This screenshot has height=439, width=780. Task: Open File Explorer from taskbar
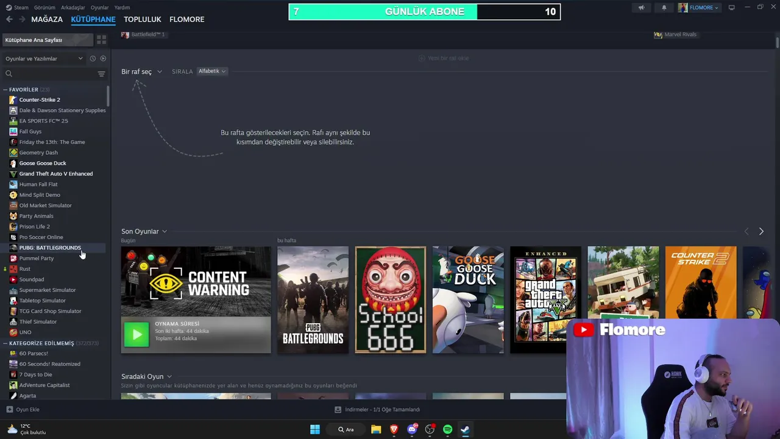coord(376,429)
